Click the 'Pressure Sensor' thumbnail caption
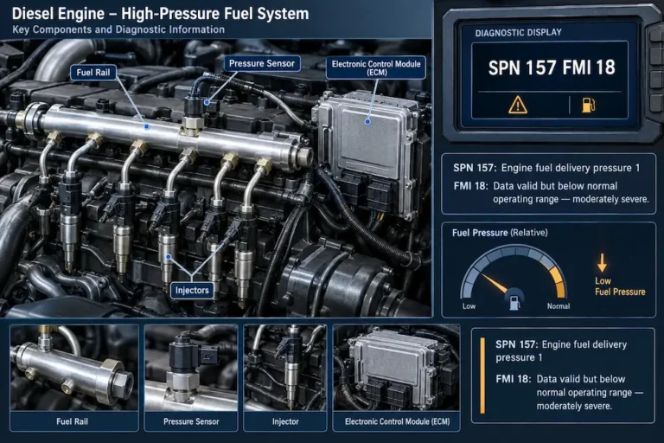The width and height of the screenshot is (664, 443). [191, 421]
